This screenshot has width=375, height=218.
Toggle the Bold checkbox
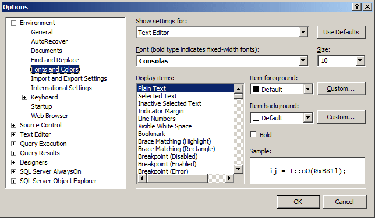[253, 135]
